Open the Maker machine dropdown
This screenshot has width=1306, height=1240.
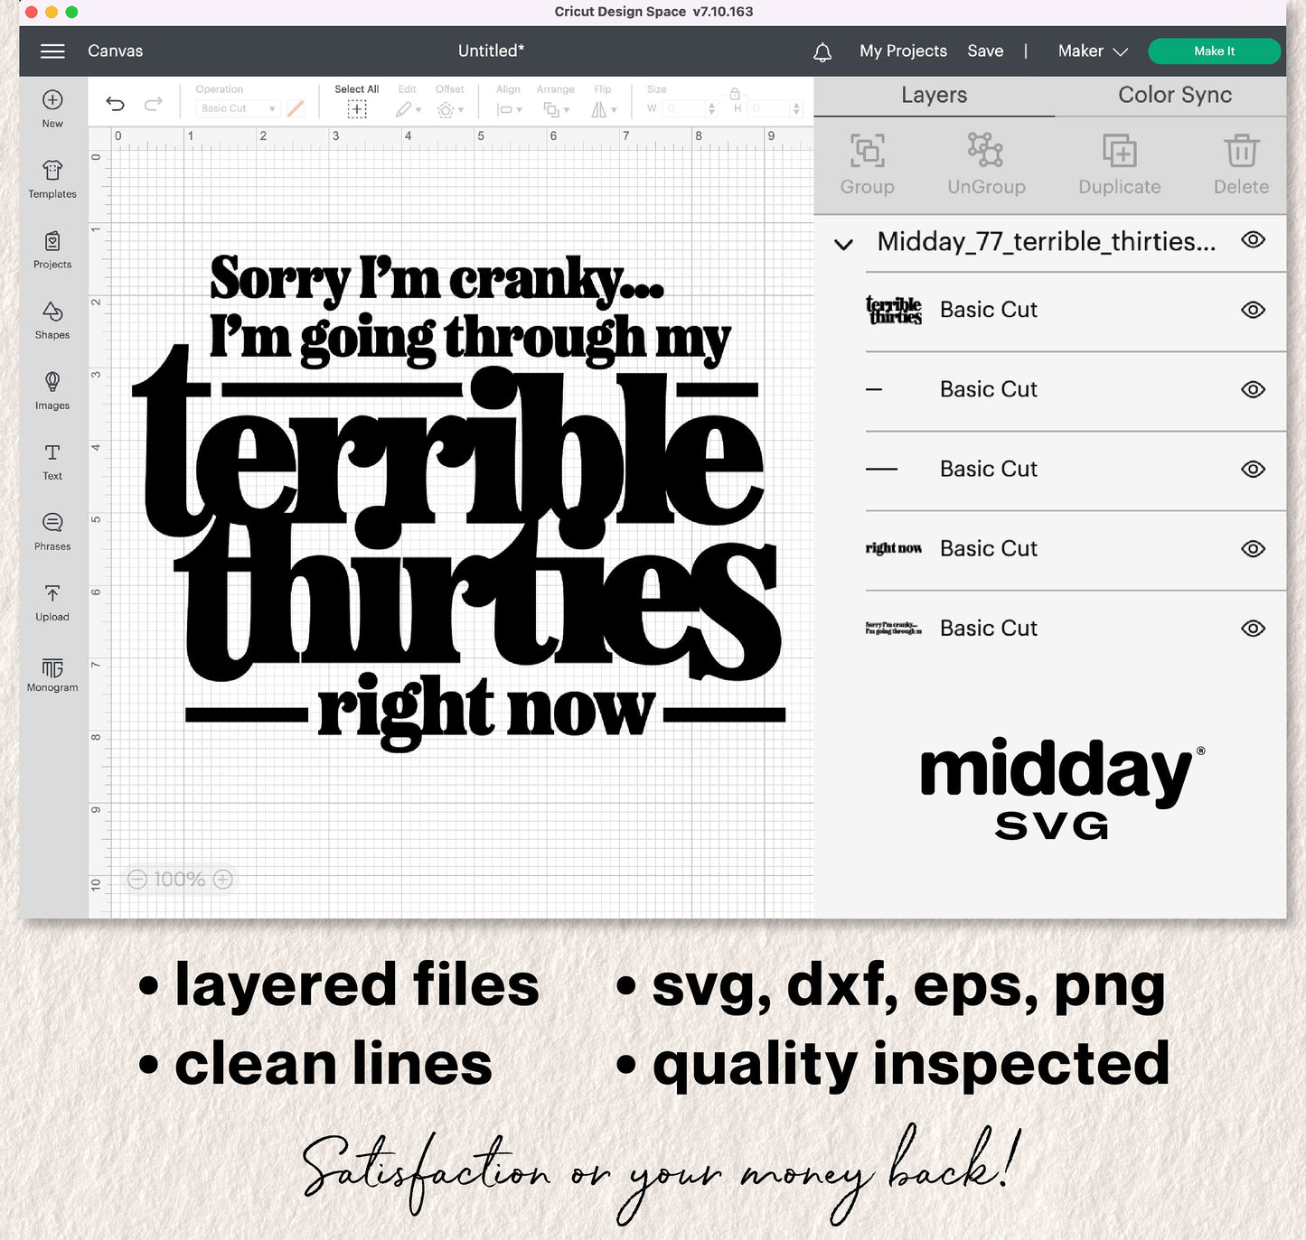click(x=1093, y=51)
